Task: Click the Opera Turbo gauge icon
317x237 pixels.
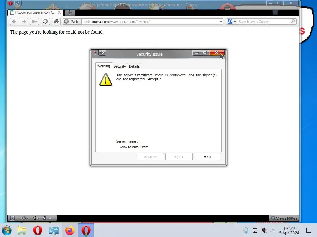Action: tap(45, 218)
